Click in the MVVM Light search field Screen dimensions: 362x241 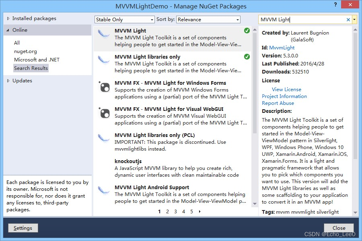[302, 20]
